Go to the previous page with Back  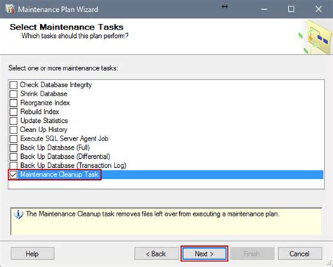coord(156,254)
